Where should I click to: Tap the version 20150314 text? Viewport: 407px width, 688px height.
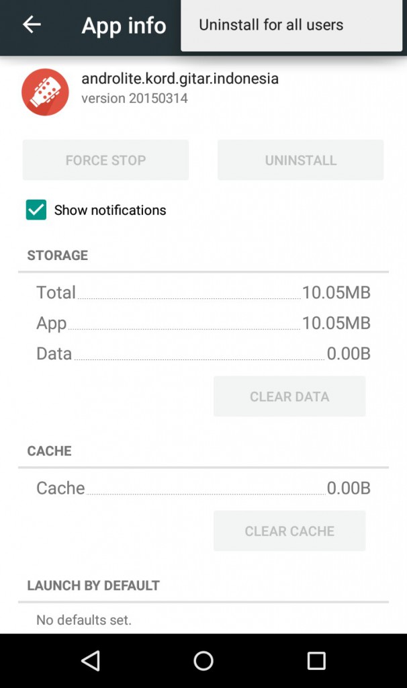pyautogui.click(x=134, y=98)
